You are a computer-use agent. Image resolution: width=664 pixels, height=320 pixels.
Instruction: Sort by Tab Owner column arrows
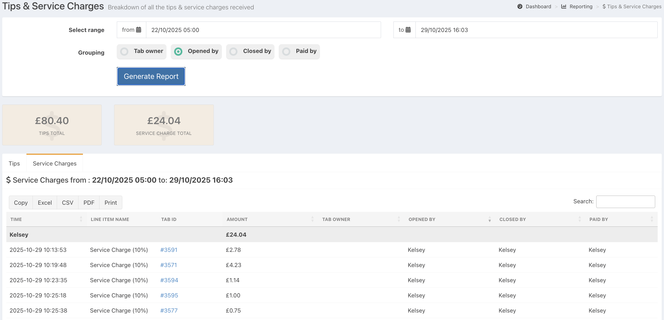tap(399, 219)
